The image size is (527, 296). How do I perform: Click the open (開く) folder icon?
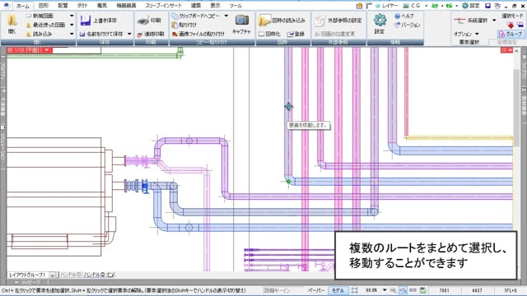coord(12,21)
